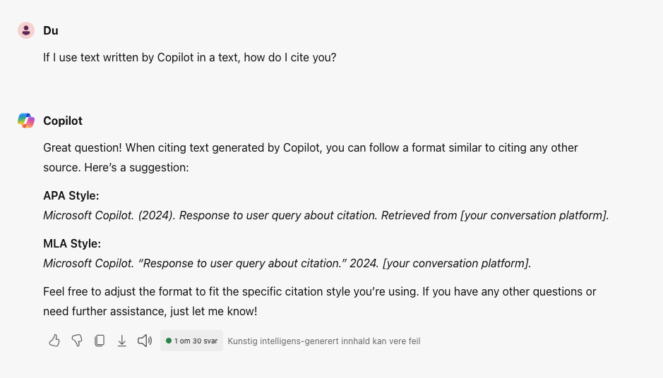Click the pink user avatar icon
The width and height of the screenshot is (663, 378).
click(26, 30)
